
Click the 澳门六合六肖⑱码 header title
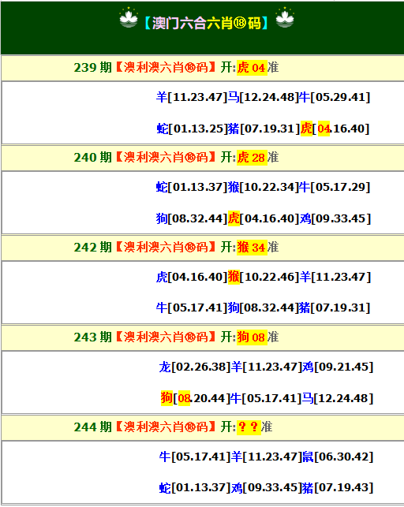coord(207,23)
